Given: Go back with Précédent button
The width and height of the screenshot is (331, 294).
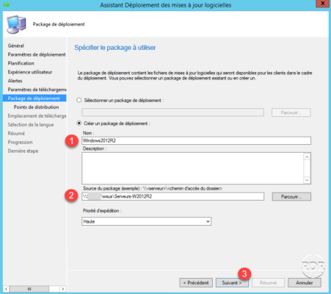Looking at the screenshot, I should coord(196,283).
